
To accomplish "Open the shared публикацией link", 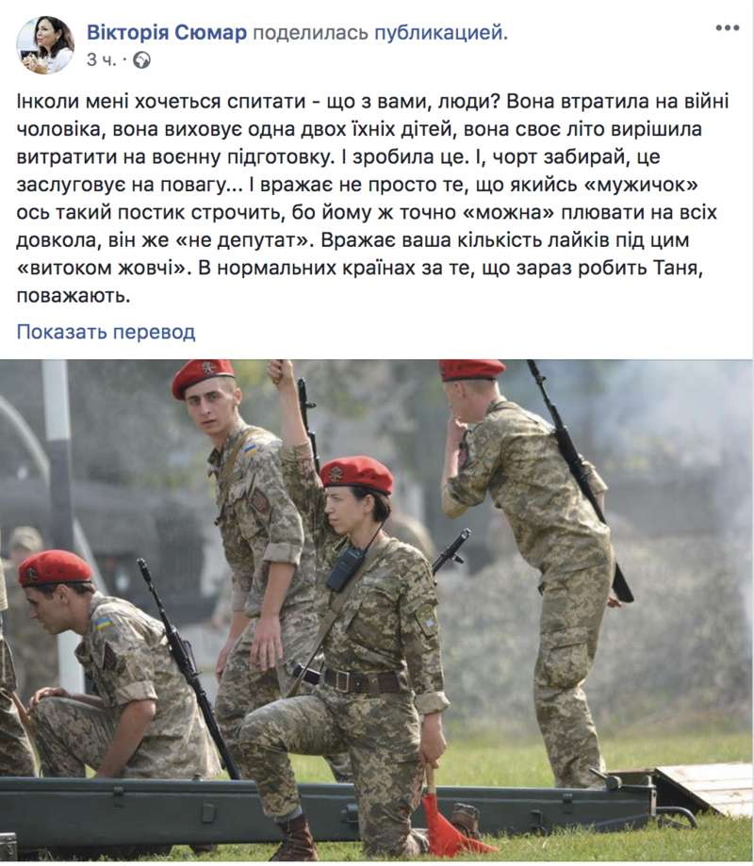I will [441, 33].
